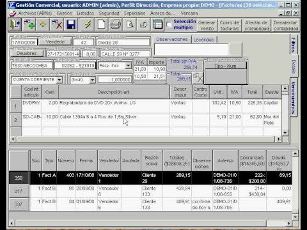This screenshot has width=307, height=230.
Task: Click the Cobro de factura/s button
Action: pyautogui.click(x=230, y=26)
